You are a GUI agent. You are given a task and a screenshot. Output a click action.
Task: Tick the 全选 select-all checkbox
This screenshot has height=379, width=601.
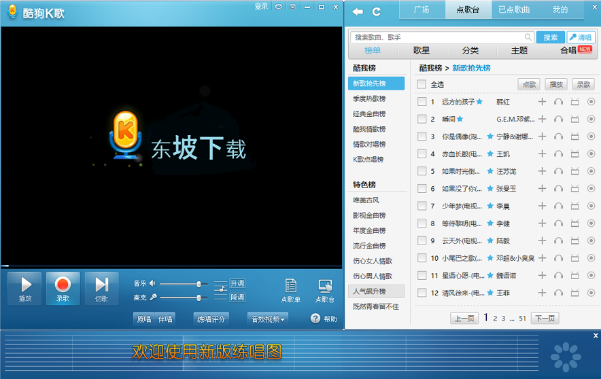[422, 84]
